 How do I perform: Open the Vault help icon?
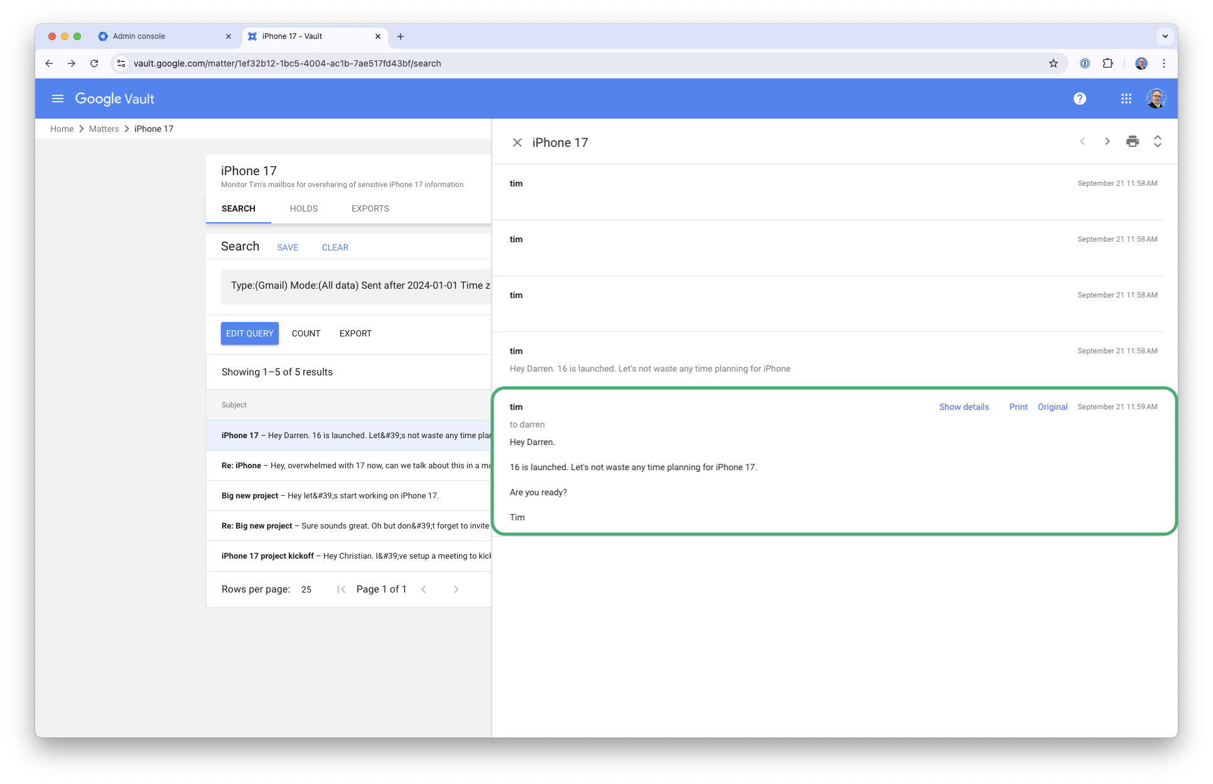(x=1080, y=99)
